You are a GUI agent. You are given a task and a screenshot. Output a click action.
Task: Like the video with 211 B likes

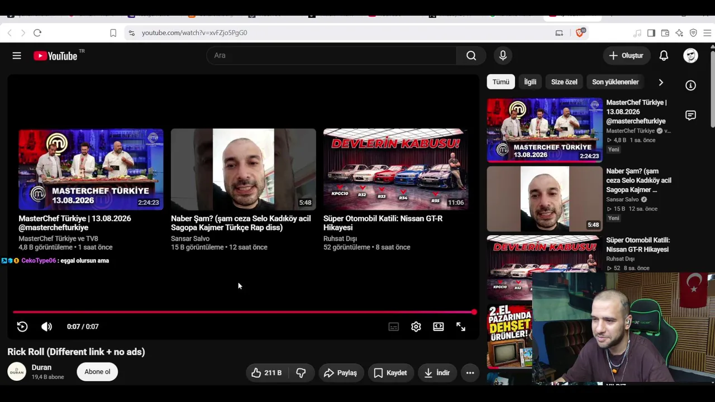(x=266, y=372)
